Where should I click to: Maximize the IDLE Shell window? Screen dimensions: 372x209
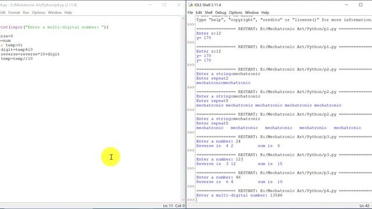pyautogui.click(x=360, y=5)
